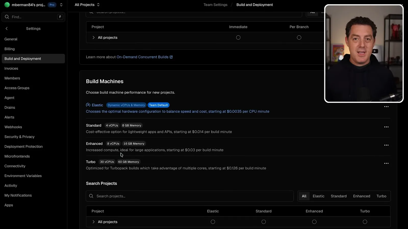This screenshot has width=408, height=229.
Task: Open the team switcher chevrons
Action: (x=61, y=5)
